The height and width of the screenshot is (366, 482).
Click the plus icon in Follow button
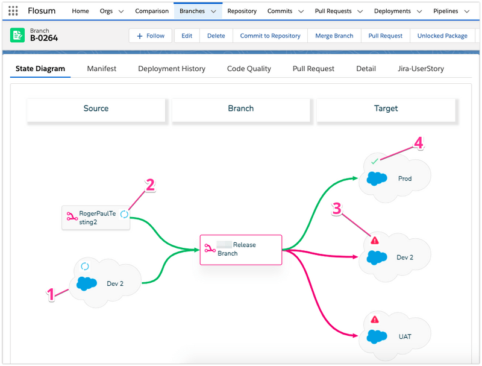click(140, 36)
